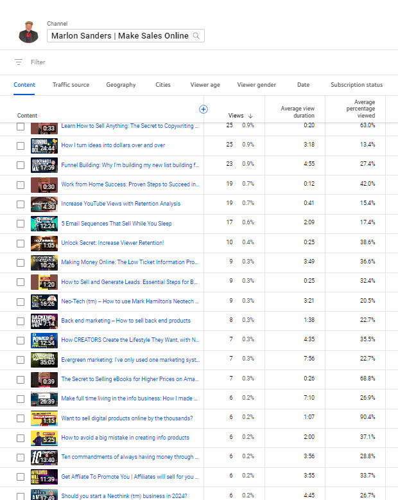Open Subscription status tab
Image resolution: width=398 pixels, height=500 pixels.
pyautogui.click(x=357, y=85)
